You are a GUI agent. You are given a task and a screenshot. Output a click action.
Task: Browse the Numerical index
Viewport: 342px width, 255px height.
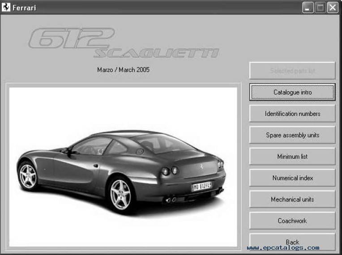[x=292, y=178]
